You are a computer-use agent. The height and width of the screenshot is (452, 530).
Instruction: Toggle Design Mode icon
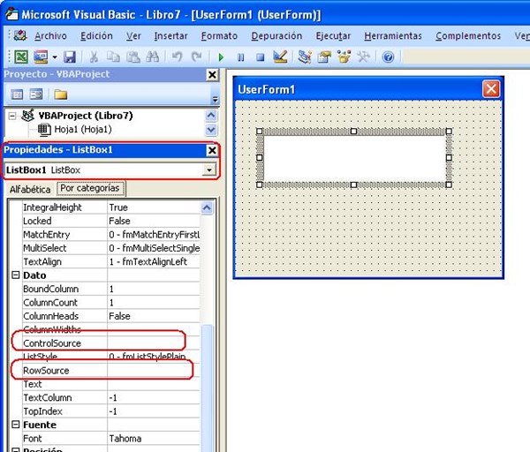(x=280, y=56)
